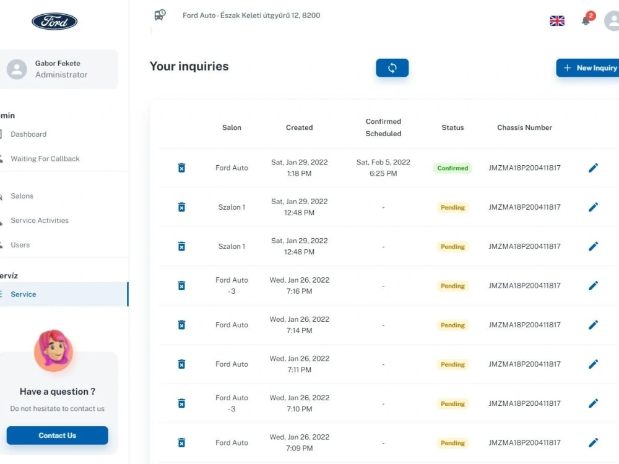Click the Wed, Jan 26, 2022 7:09 PM date
Viewport: 619px width, 464px height.
299,442
